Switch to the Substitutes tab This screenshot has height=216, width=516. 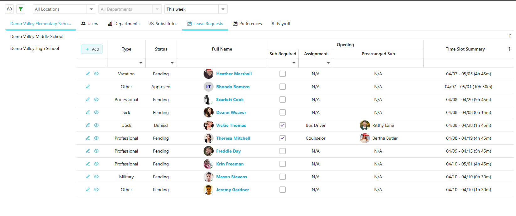coord(163,24)
